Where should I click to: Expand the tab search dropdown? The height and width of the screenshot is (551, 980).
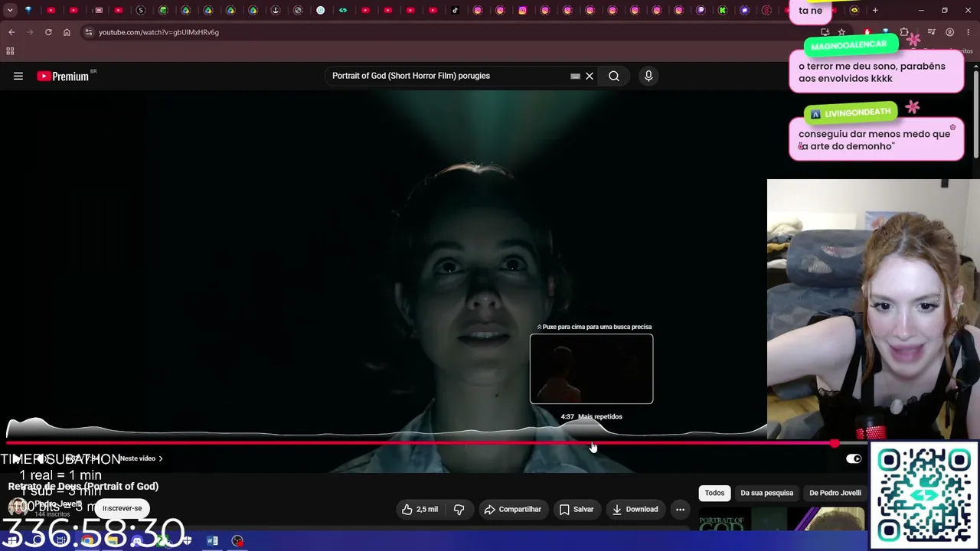coord(10,11)
